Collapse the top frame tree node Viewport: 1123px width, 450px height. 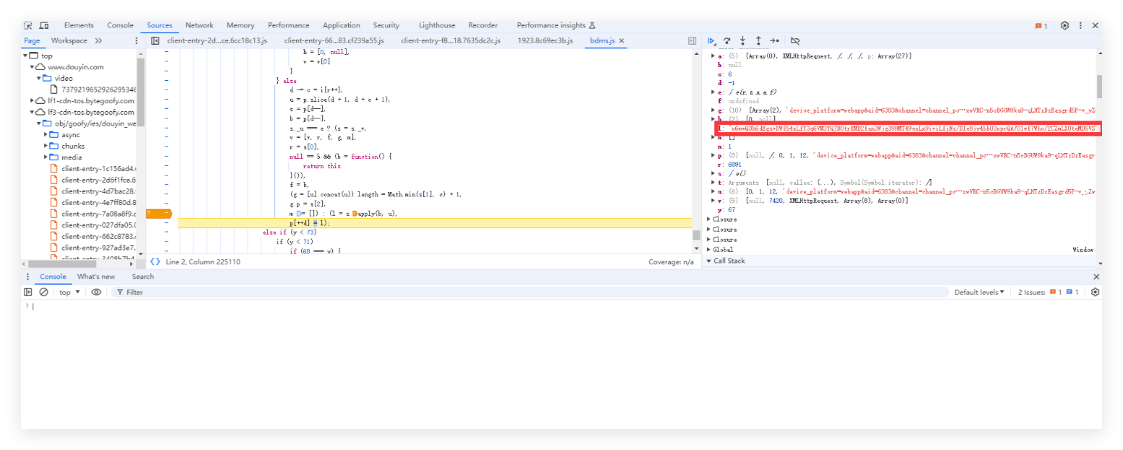[x=26, y=56]
